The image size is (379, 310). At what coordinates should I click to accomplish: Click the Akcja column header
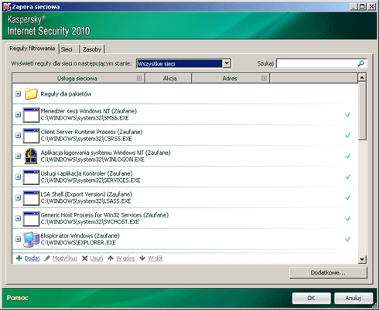169,79
